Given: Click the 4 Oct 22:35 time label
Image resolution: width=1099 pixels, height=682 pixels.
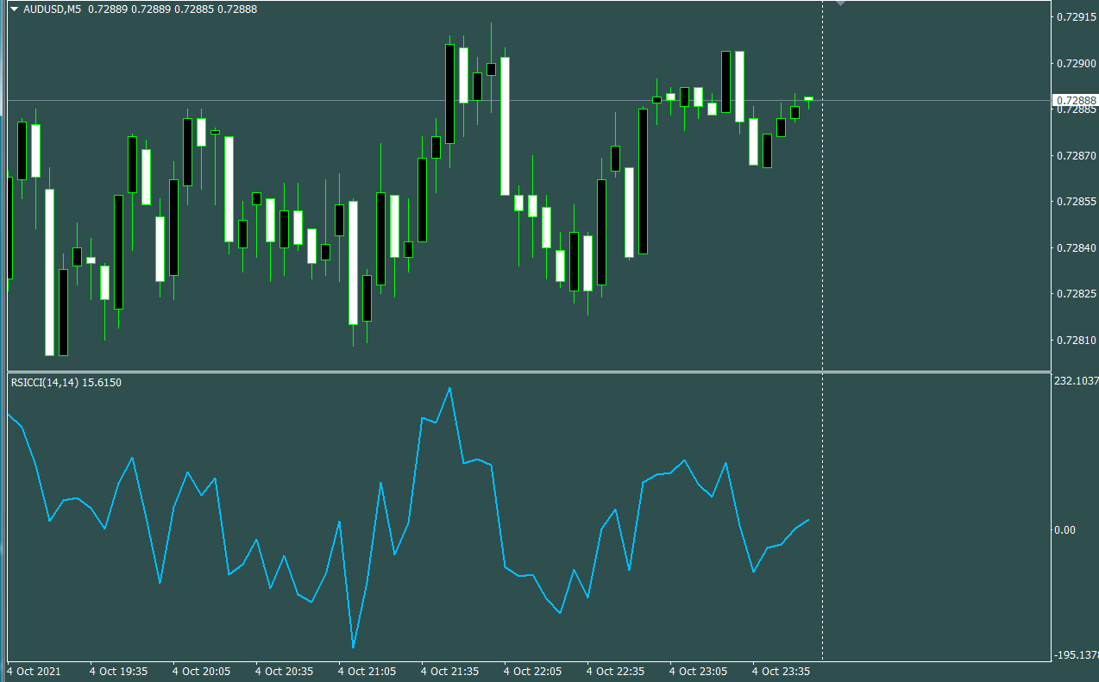Looking at the screenshot, I should click(615, 671).
